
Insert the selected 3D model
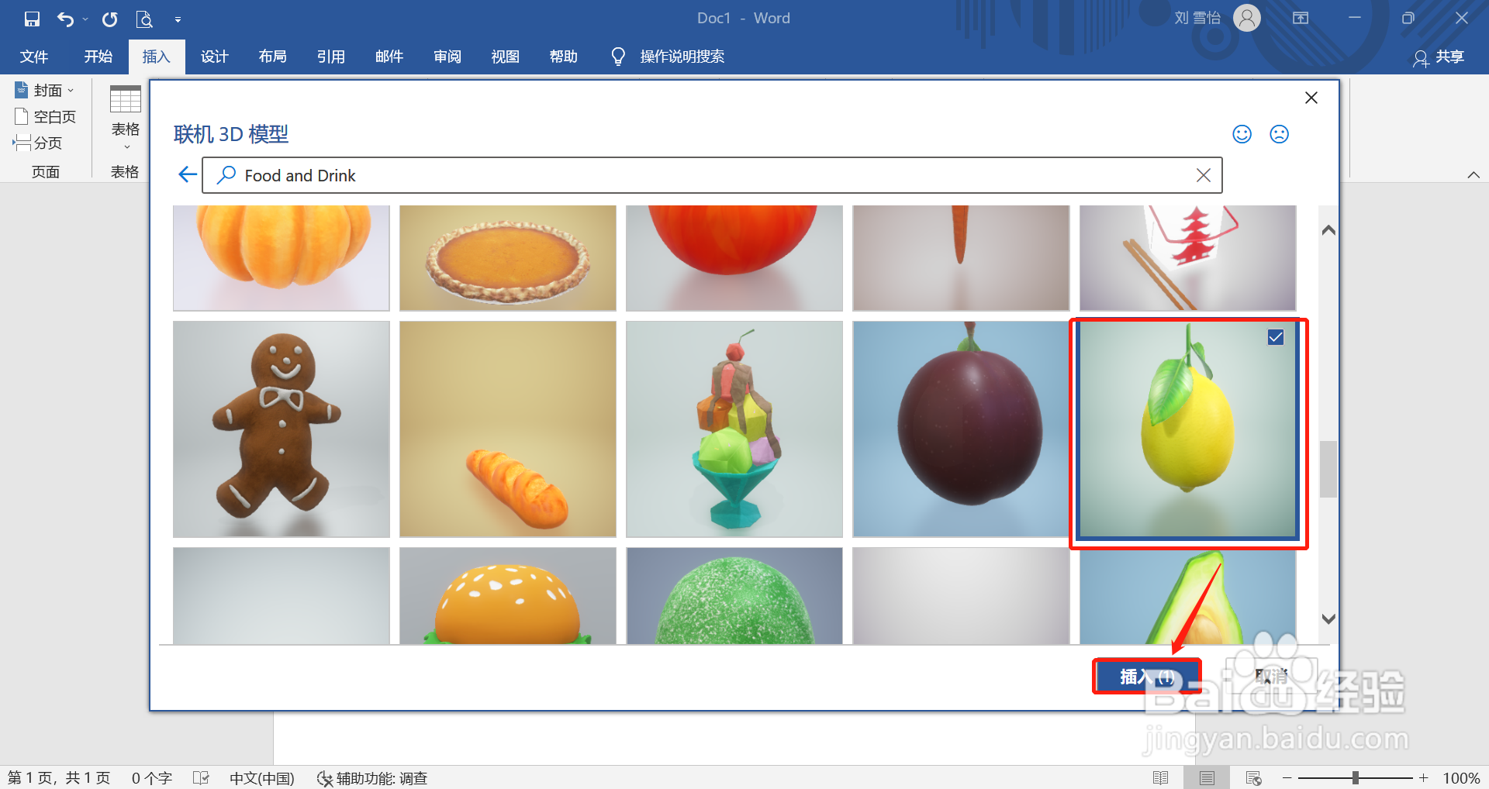coord(1146,676)
